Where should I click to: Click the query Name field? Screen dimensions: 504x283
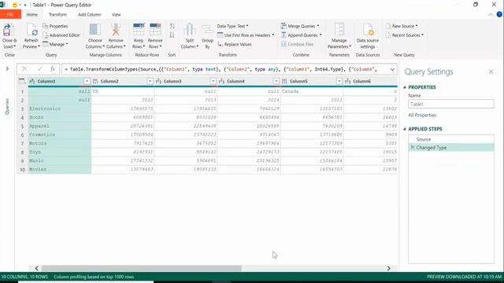[451, 104]
